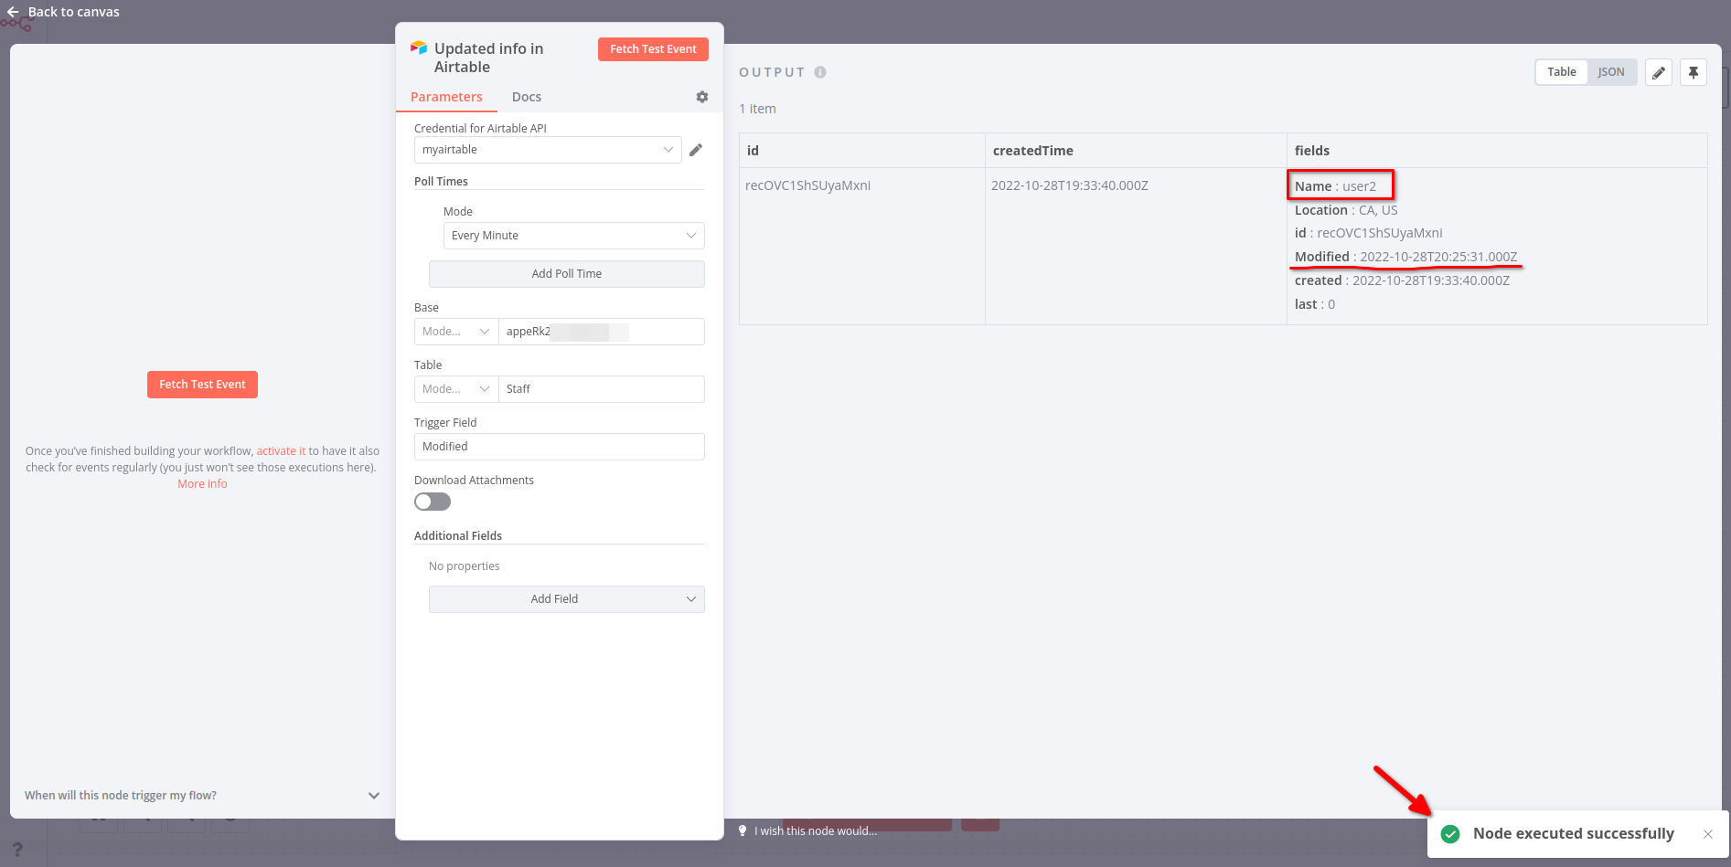Expand 'When will this node trigger my flow?'
1731x867 pixels.
201,796
